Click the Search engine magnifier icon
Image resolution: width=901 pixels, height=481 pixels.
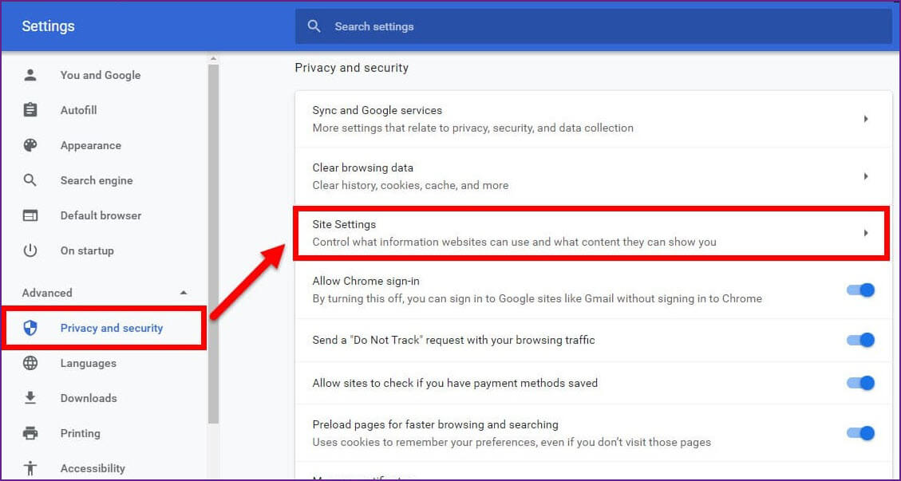[x=30, y=180]
